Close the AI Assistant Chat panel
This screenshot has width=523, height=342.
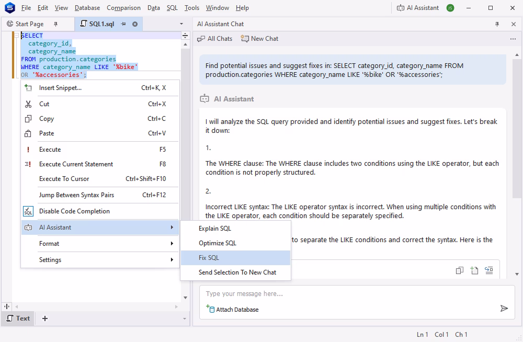point(514,24)
